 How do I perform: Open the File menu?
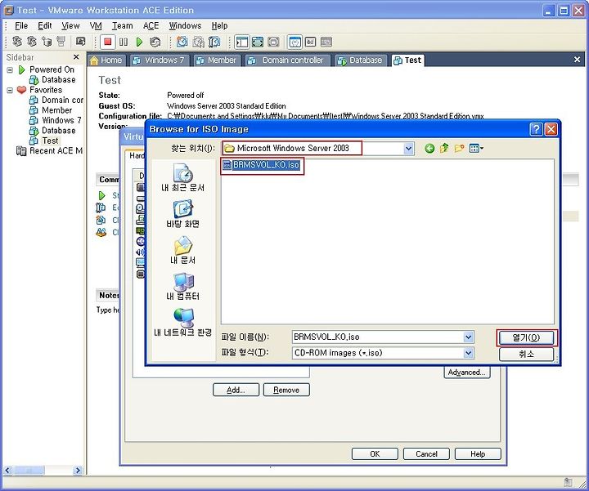point(21,26)
